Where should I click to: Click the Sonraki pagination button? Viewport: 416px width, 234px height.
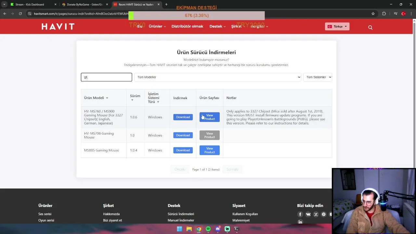(x=232, y=169)
